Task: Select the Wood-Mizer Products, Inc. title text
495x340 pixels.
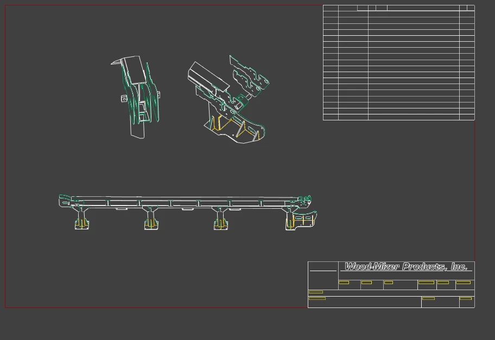Action: point(406,266)
